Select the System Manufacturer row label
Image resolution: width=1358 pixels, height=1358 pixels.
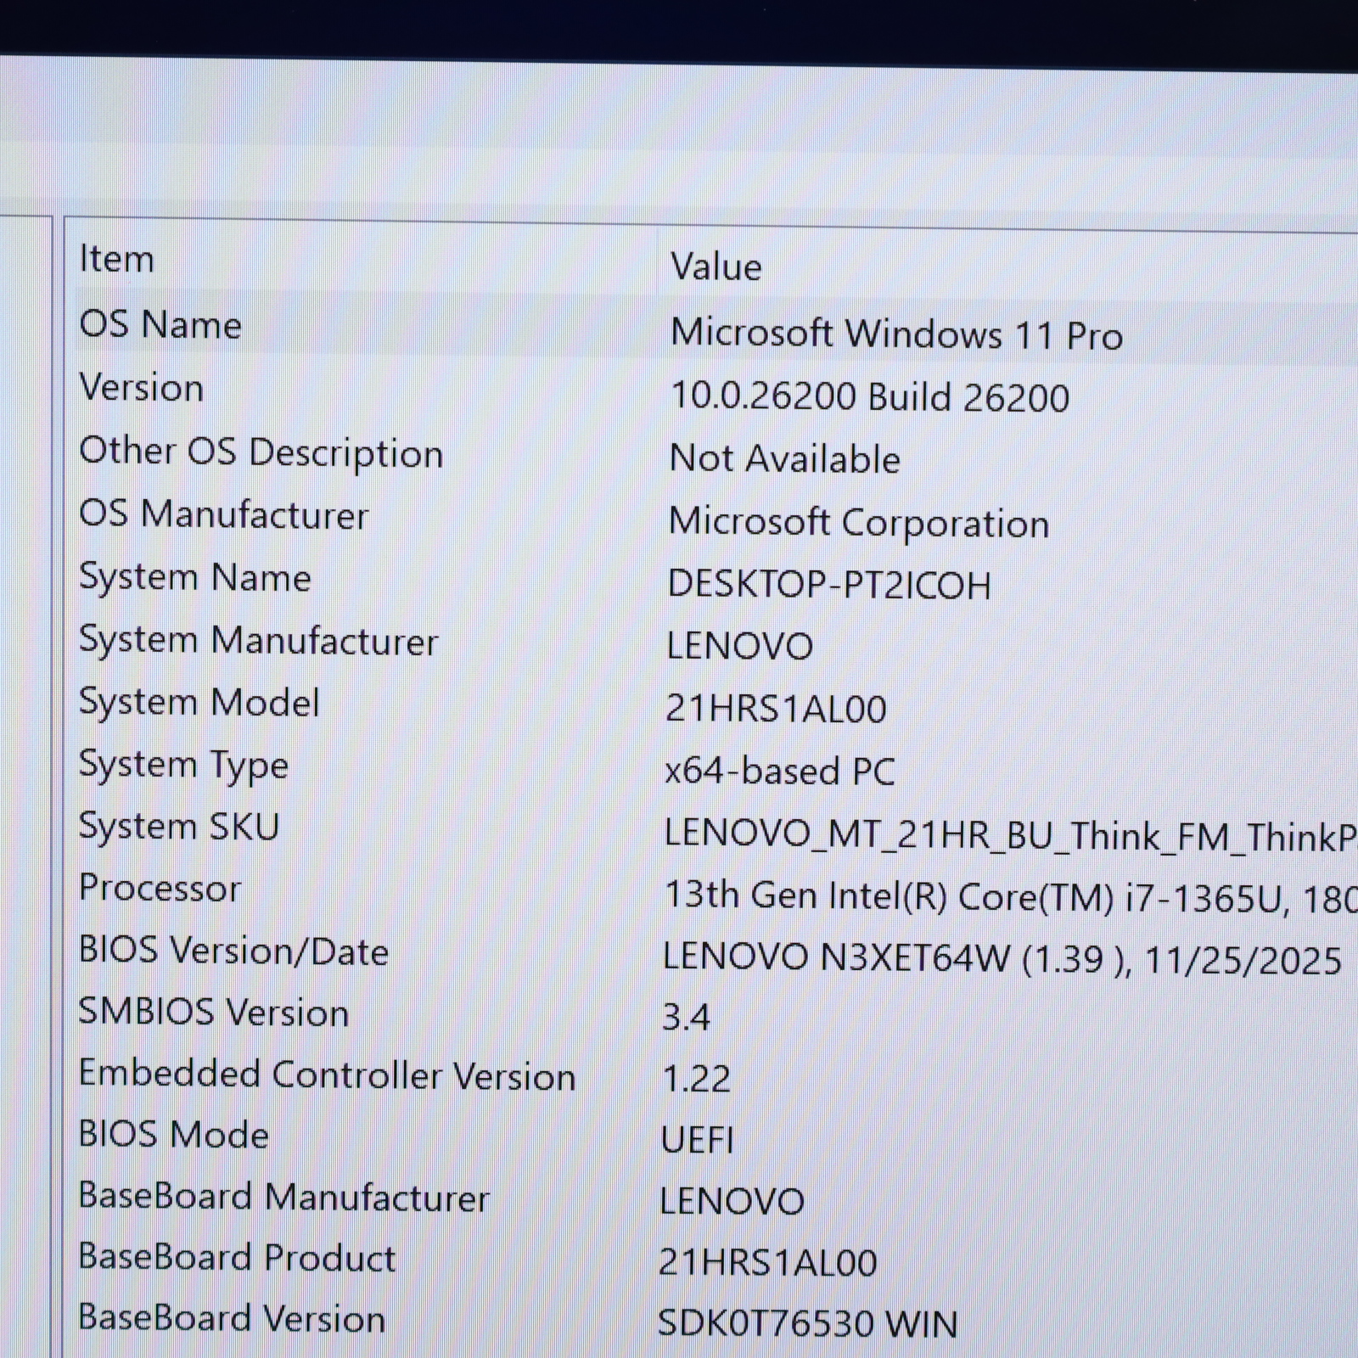[259, 640]
